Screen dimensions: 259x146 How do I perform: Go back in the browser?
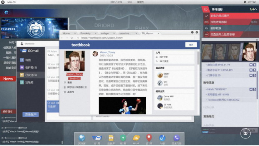point(62,38)
